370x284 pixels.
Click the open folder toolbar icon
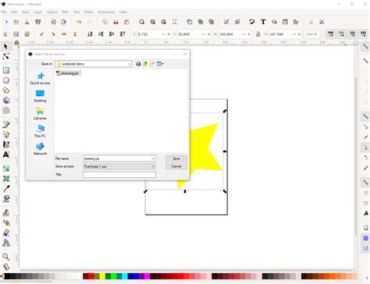click(16, 22)
